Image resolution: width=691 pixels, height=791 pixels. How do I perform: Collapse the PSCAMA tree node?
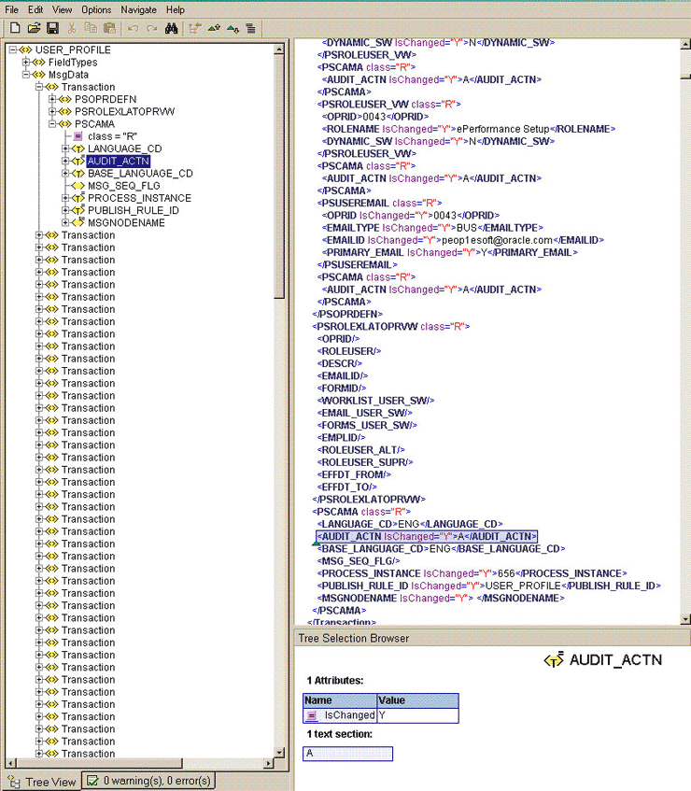52,123
